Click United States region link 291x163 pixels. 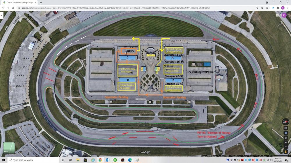pos(236,156)
